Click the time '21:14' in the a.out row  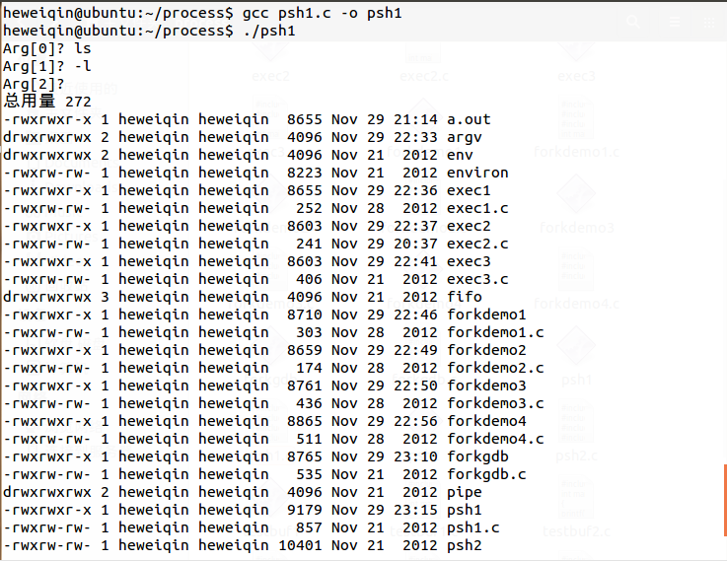tap(415, 119)
